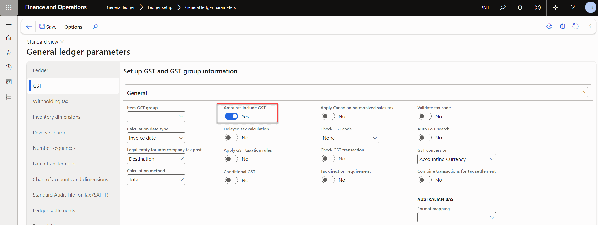Expand the Standard view selector

pos(46,42)
